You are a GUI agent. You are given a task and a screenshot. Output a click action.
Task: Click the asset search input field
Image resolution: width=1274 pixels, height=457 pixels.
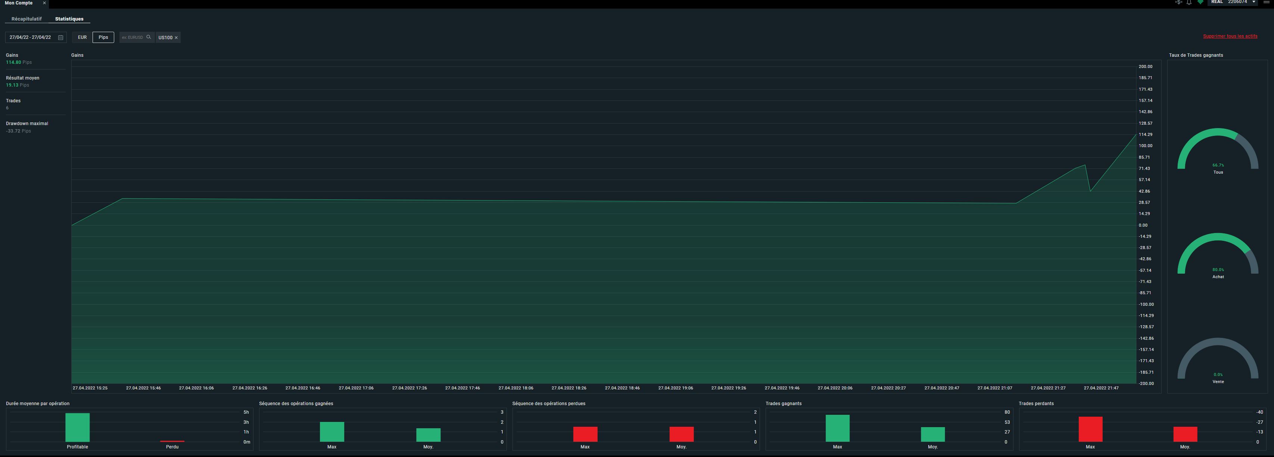pos(133,38)
